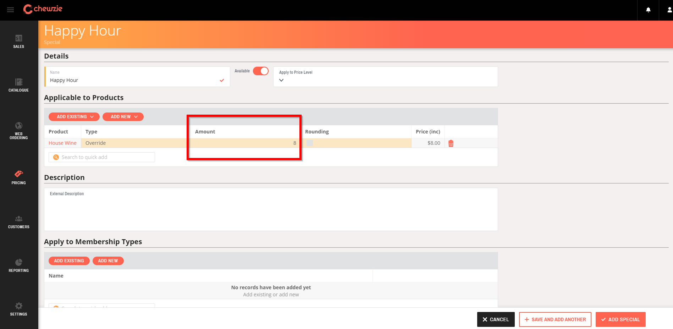Open the Sales section in sidebar

[19, 42]
